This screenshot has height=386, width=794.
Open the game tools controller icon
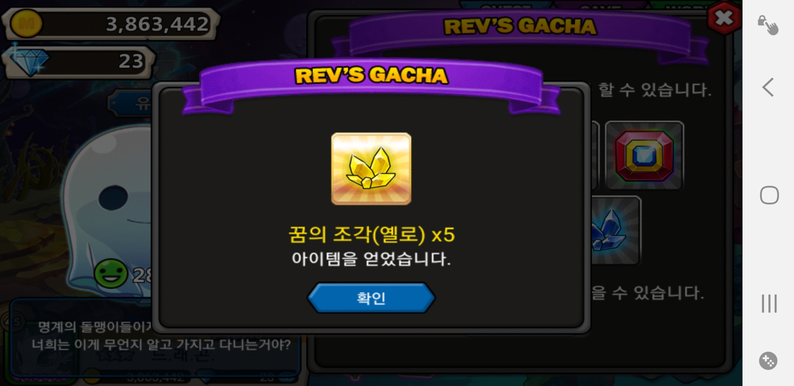[768, 361]
